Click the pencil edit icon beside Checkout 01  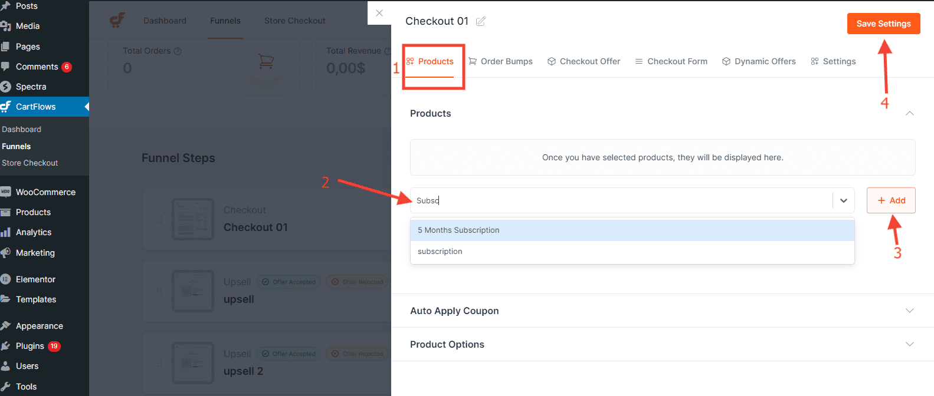tap(481, 21)
